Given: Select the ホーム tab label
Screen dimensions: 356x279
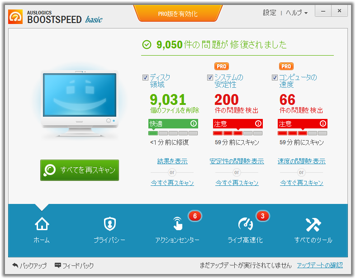Looking at the screenshot, I should [x=42, y=240].
